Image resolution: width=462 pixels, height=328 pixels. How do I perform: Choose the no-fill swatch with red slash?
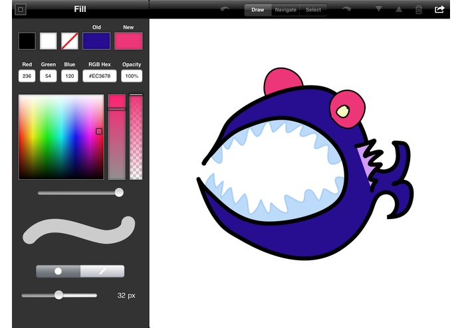70,41
